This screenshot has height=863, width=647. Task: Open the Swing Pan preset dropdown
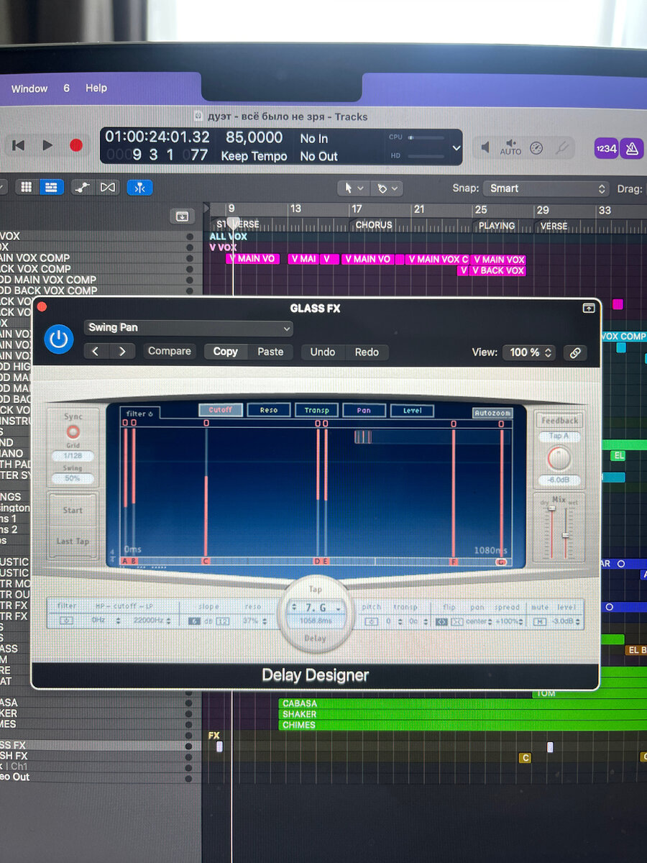[188, 328]
